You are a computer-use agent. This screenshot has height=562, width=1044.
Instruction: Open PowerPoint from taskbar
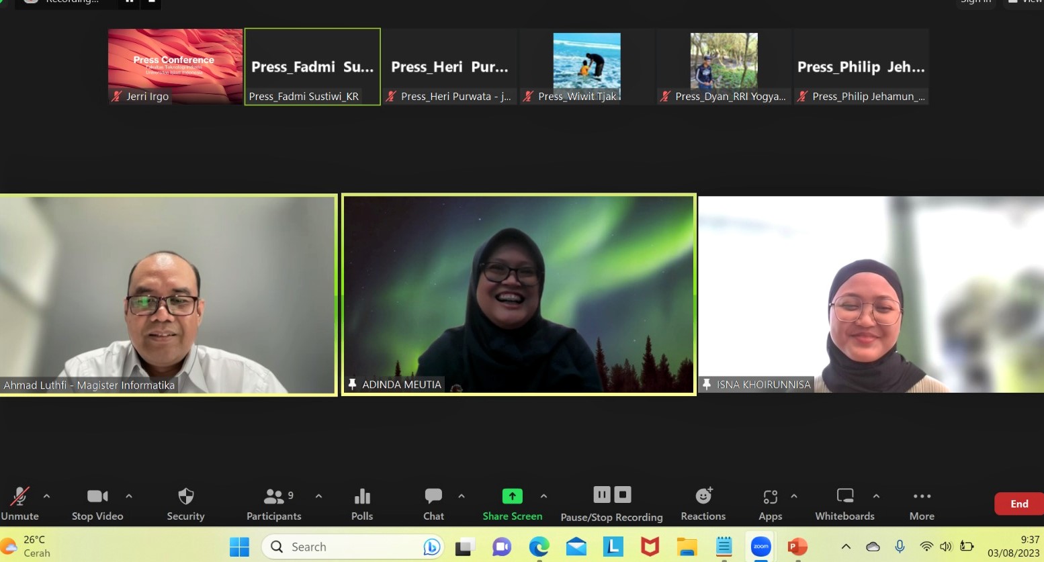[797, 547]
